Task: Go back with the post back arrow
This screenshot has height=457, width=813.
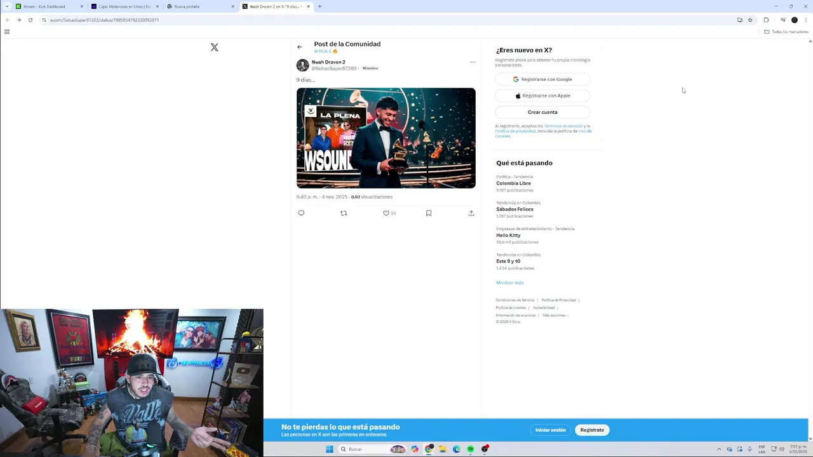Action: point(300,47)
